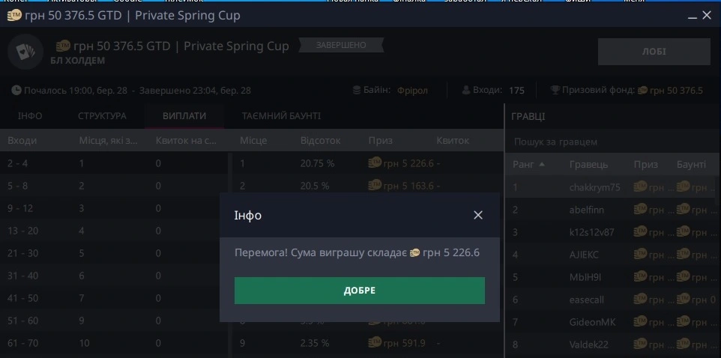Open the СТРУКТУРА tab

(x=102, y=116)
